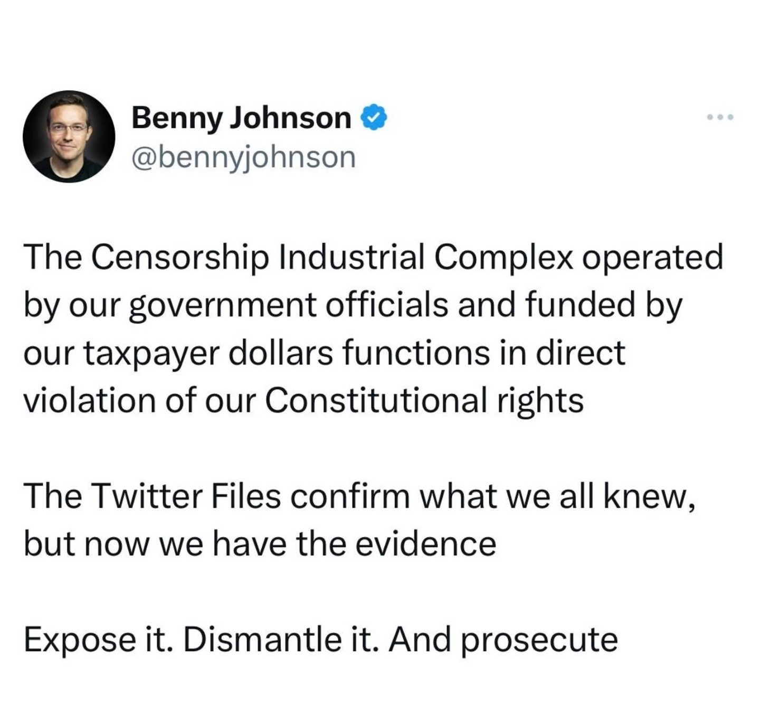The width and height of the screenshot is (760, 727).
Task: Click the word "prosecute" at tweet end
Action: click(x=539, y=640)
